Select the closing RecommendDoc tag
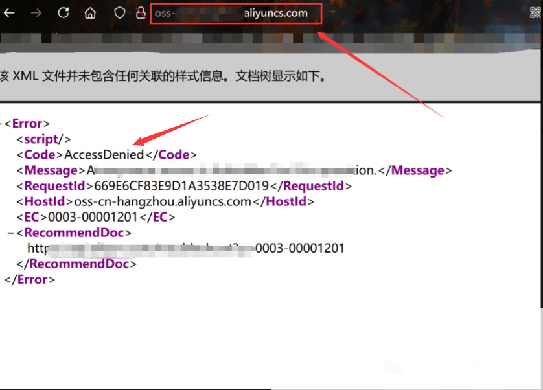This screenshot has width=543, height=390. pos(76,264)
